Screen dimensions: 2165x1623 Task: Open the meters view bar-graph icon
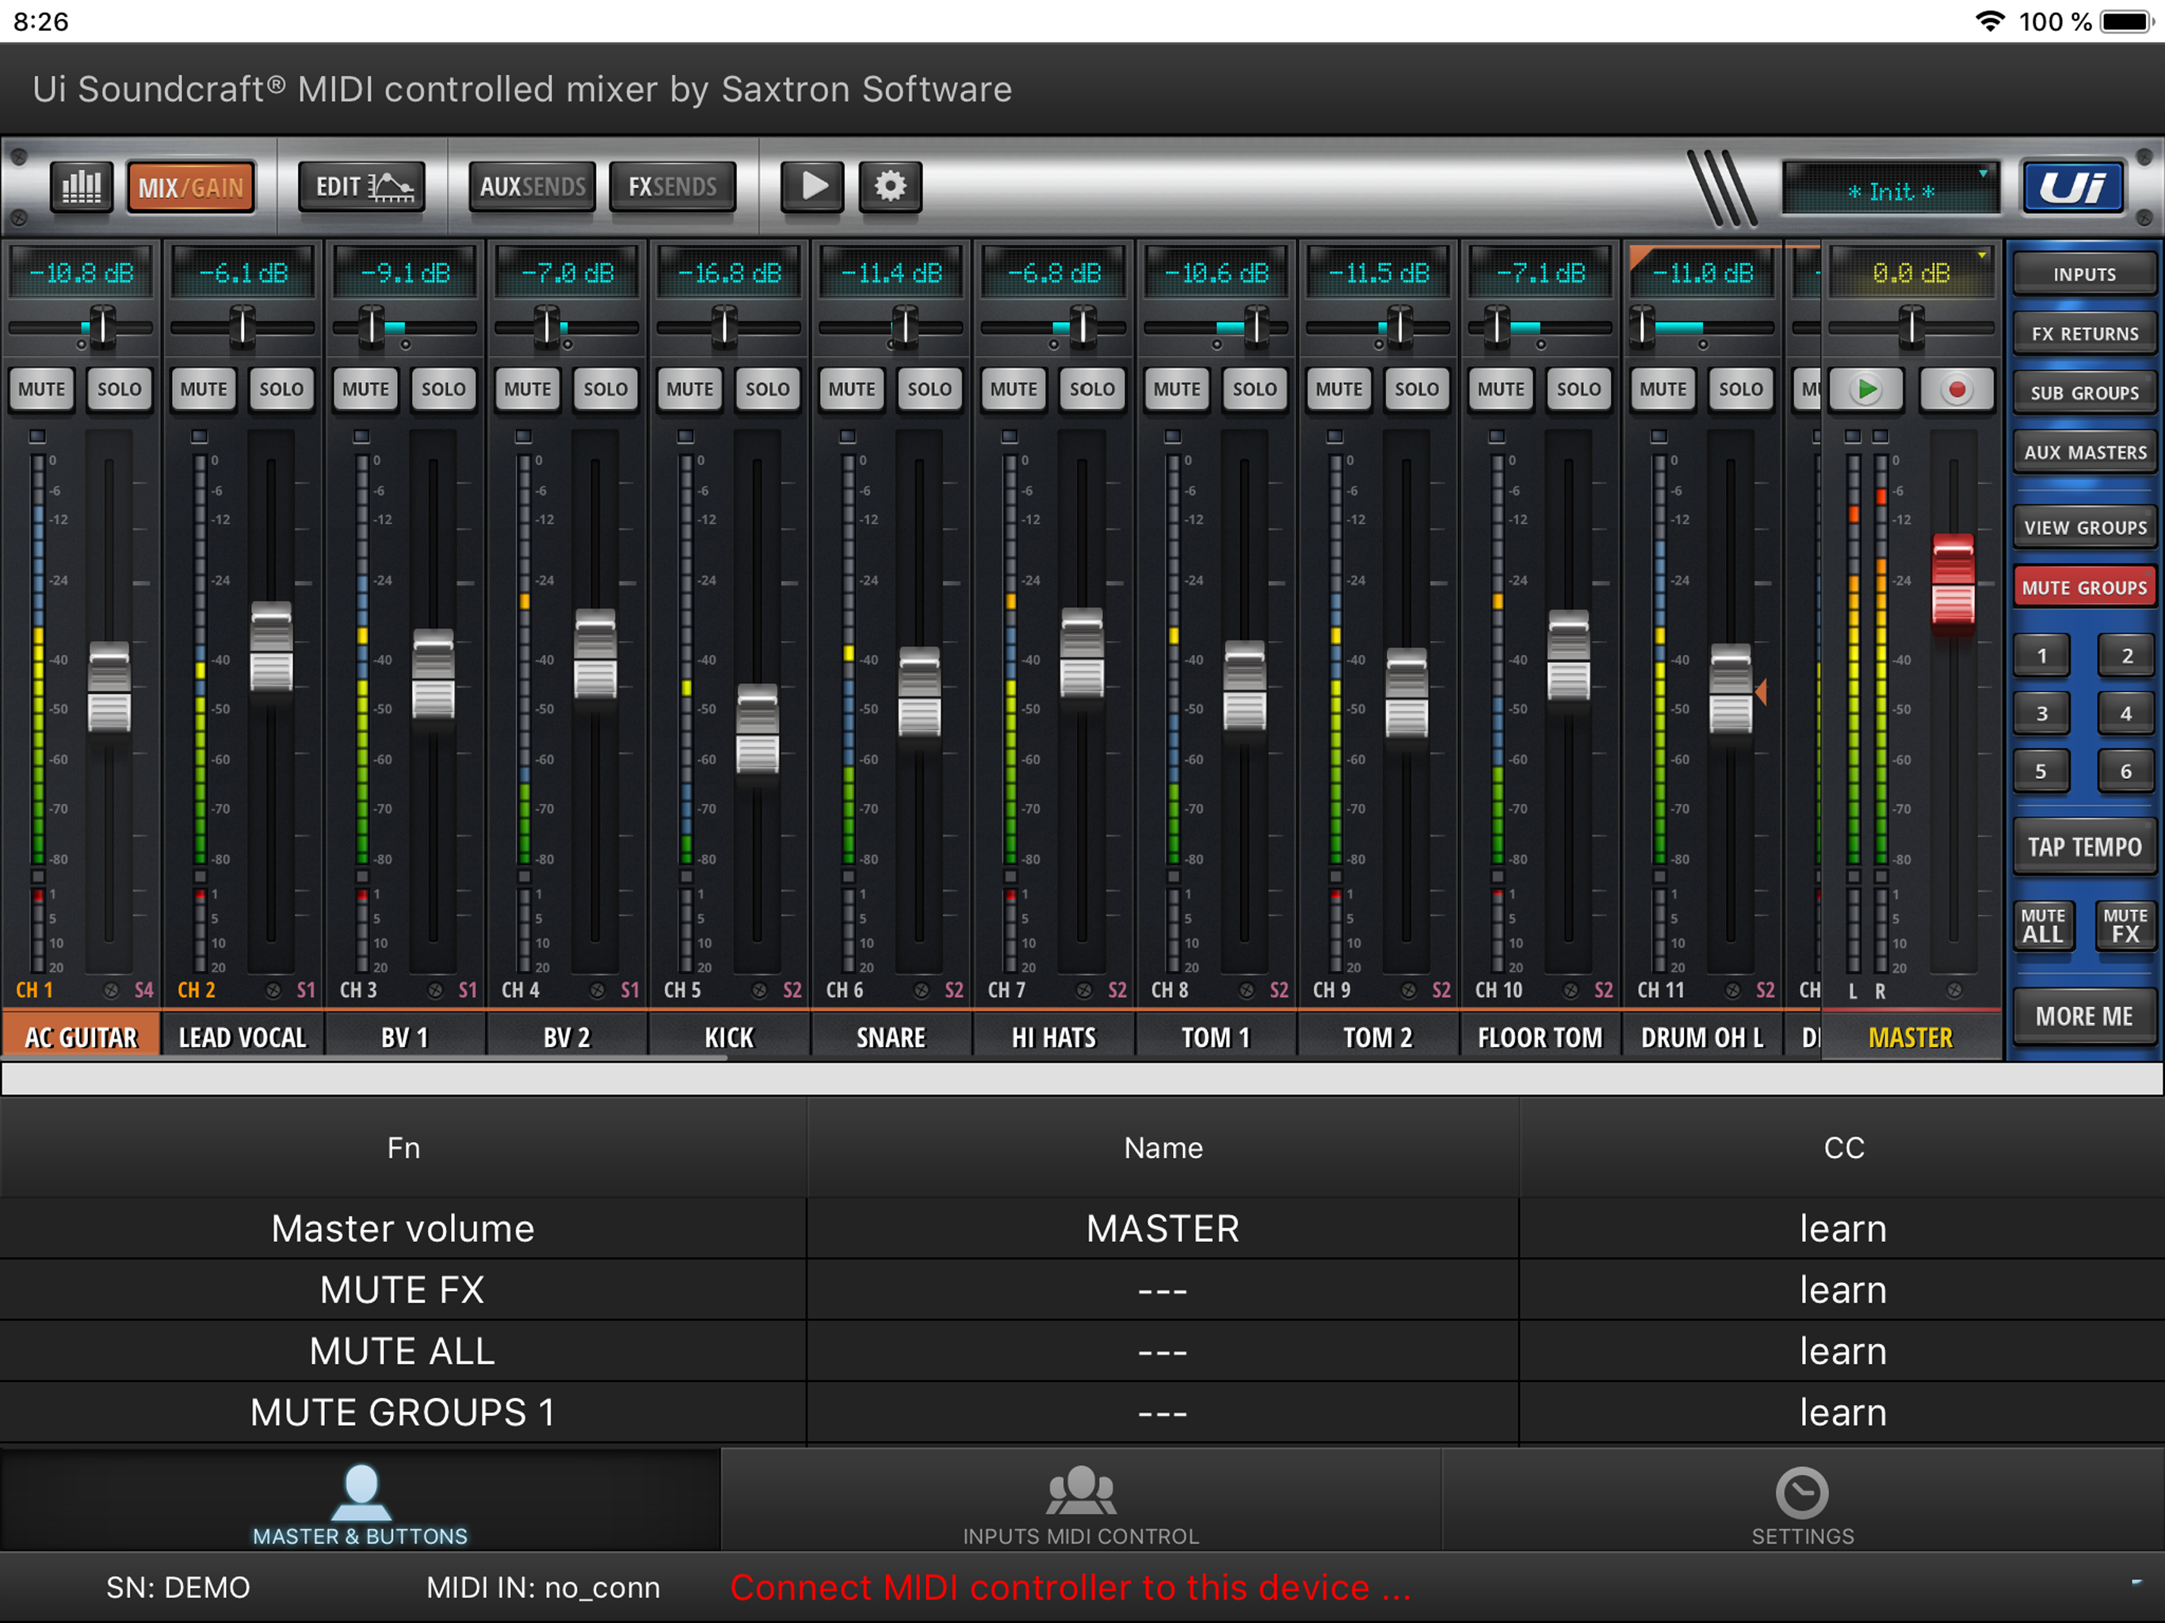click(x=82, y=186)
